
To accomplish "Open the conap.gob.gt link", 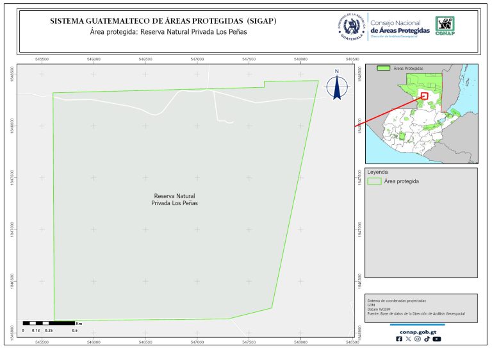I will [x=418, y=331].
